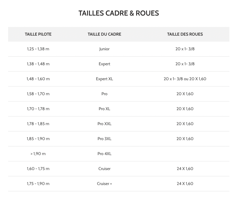This screenshot has width=236, height=197.
Task: Click the 20 x 1- 3/8 ou 20 X 1,60 cell
Action: click(185, 79)
